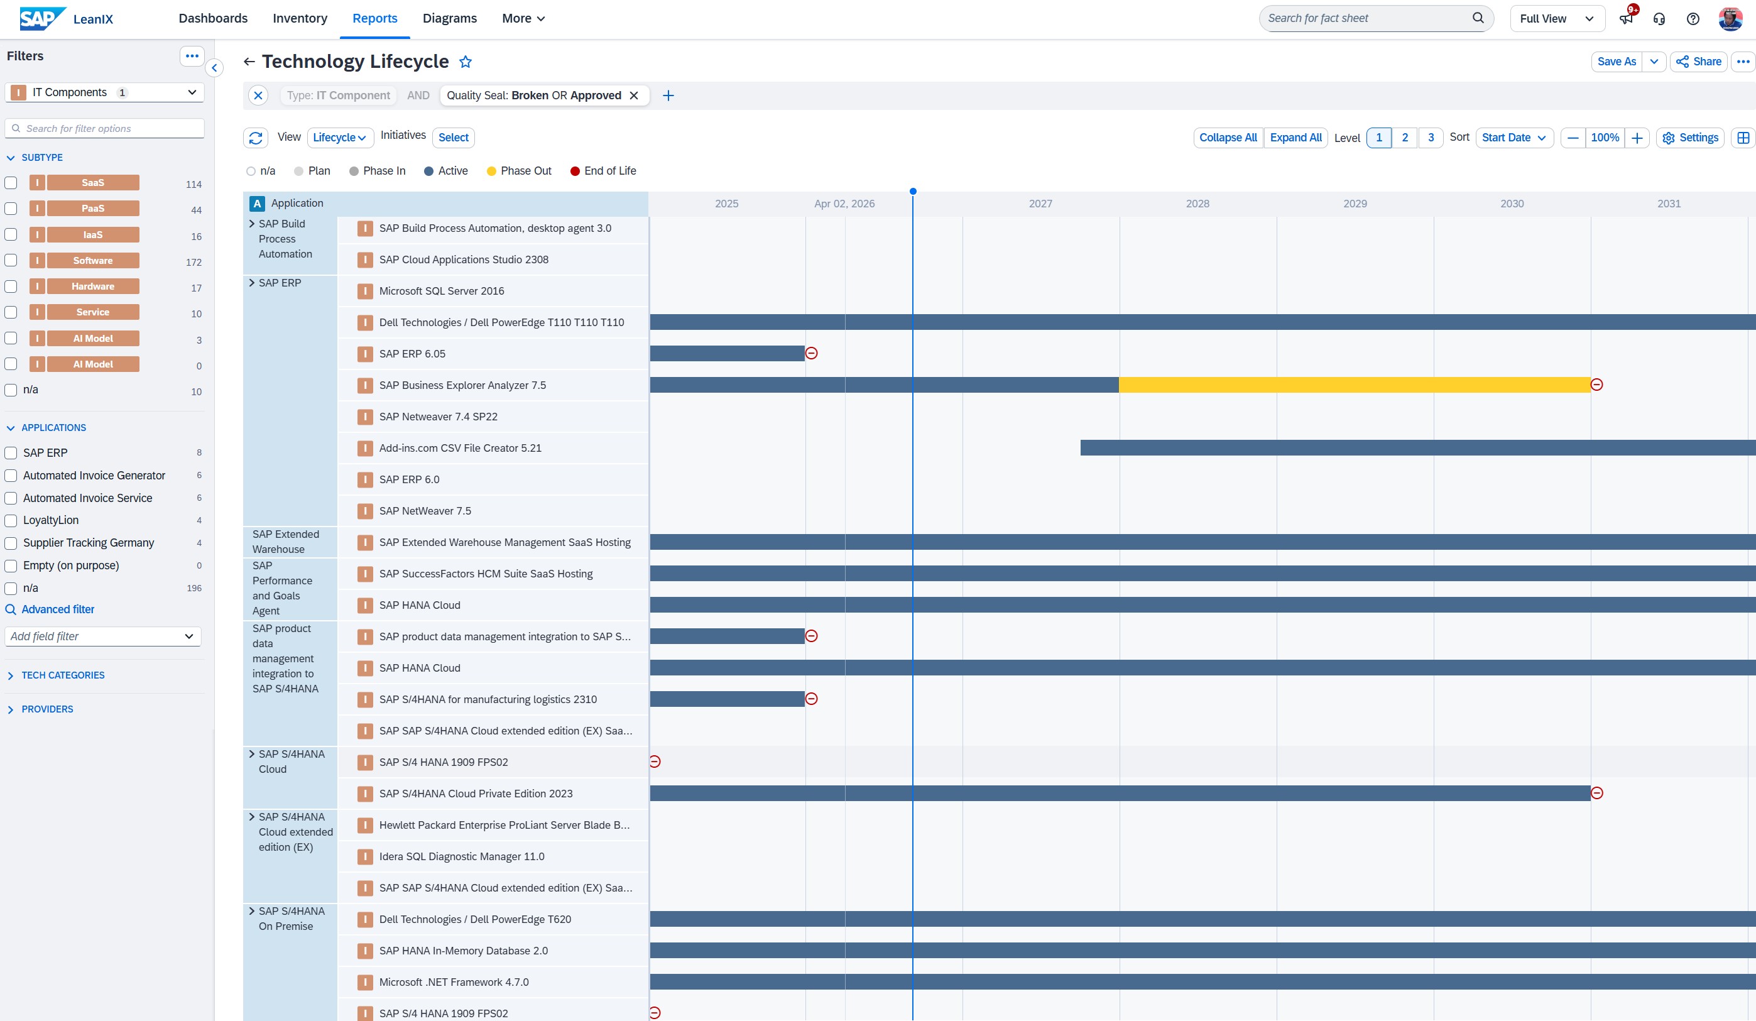Image resolution: width=1756 pixels, height=1021 pixels.
Task: Zoom in with the plus button
Action: 1637,138
